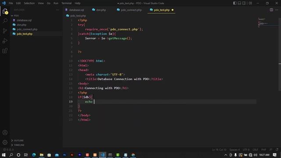Change file encoding via UTF-8

point(246,150)
